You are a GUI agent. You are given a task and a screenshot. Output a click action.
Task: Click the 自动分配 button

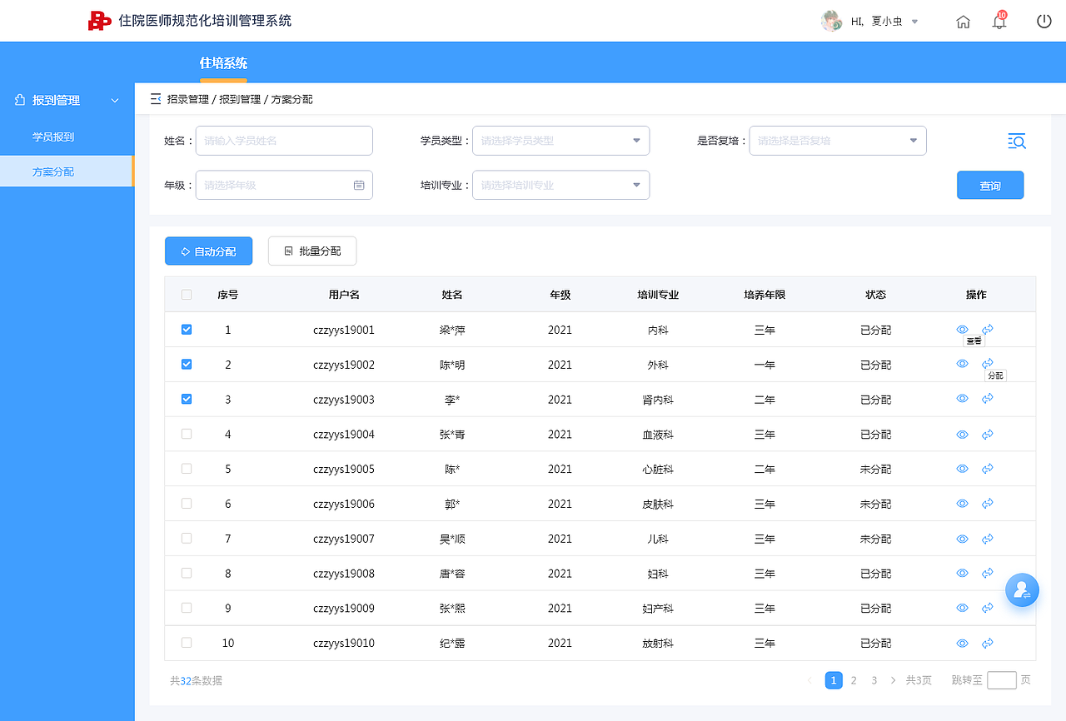pos(208,251)
